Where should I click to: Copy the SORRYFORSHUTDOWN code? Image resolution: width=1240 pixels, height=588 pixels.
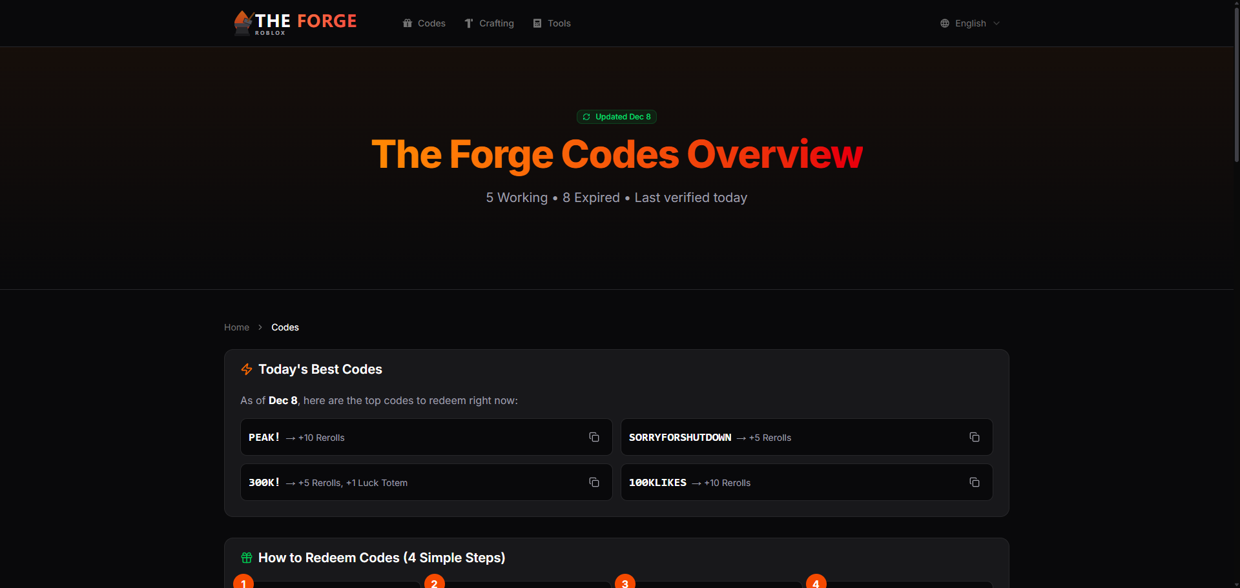point(974,437)
